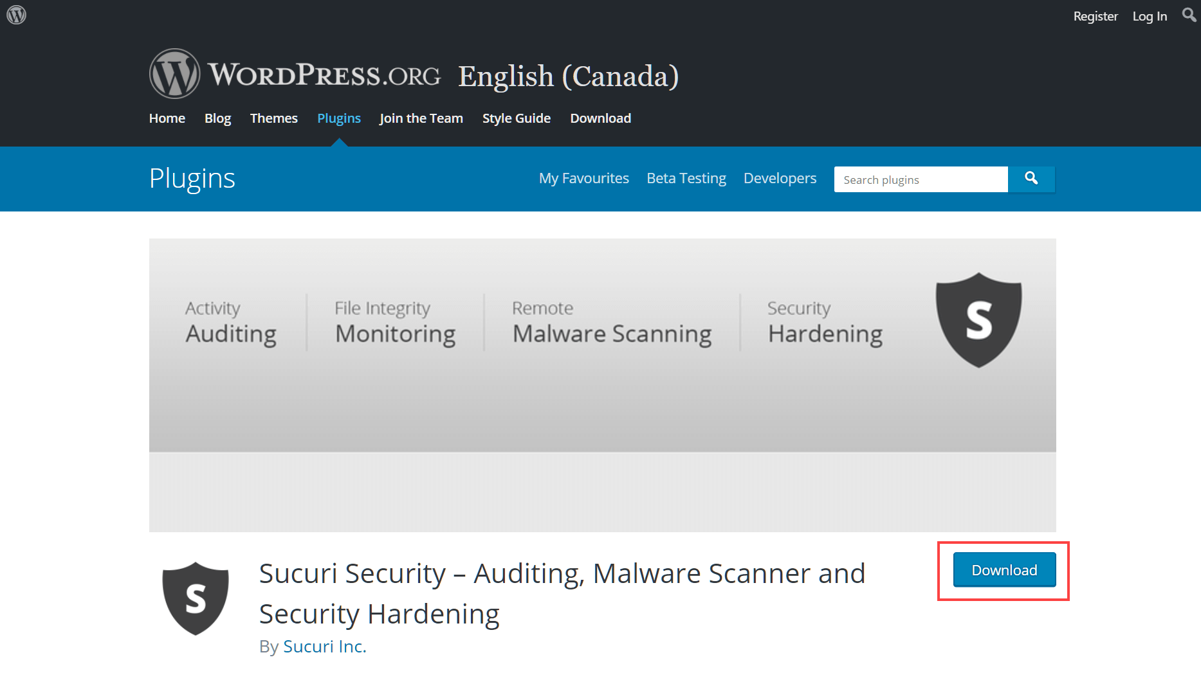Viewport: 1201px width, 682px height.
Task: Click the Sucuri shield in the banner
Action: 978,320
